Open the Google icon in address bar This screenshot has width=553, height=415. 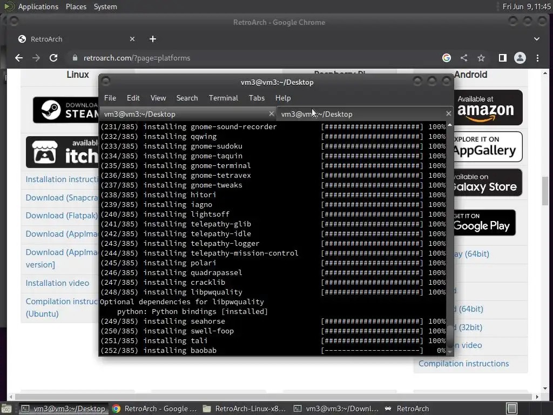point(447,58)
